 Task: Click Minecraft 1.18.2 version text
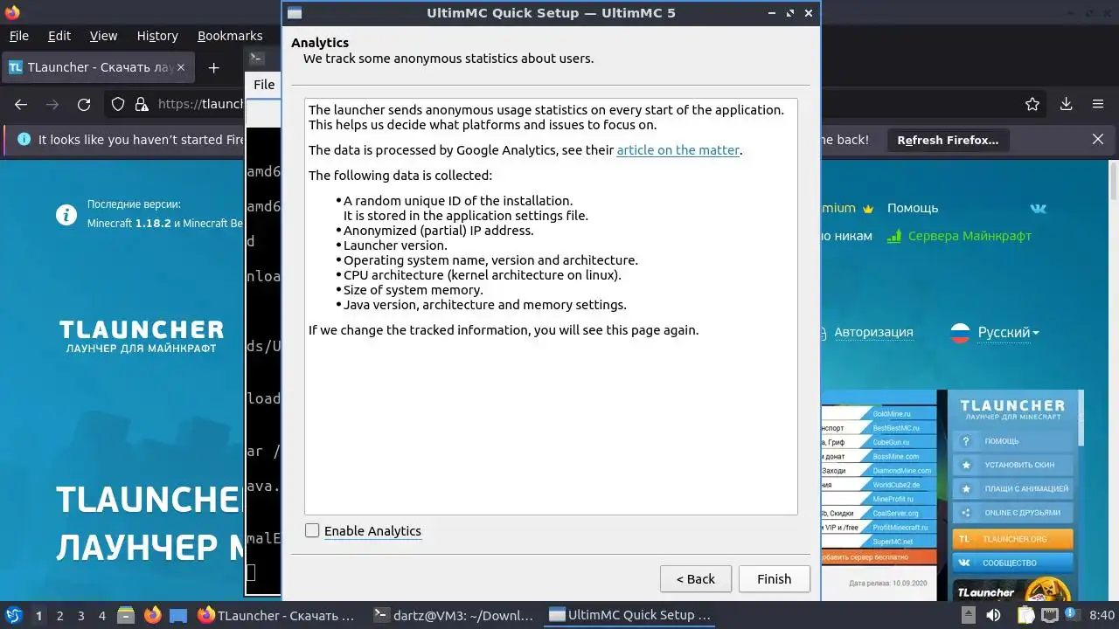point(129,224)
